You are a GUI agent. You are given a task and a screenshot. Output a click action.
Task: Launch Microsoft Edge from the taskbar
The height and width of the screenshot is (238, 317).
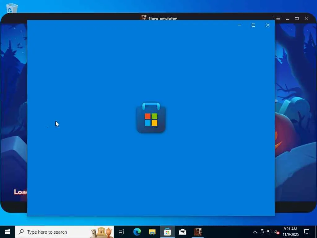137,232
